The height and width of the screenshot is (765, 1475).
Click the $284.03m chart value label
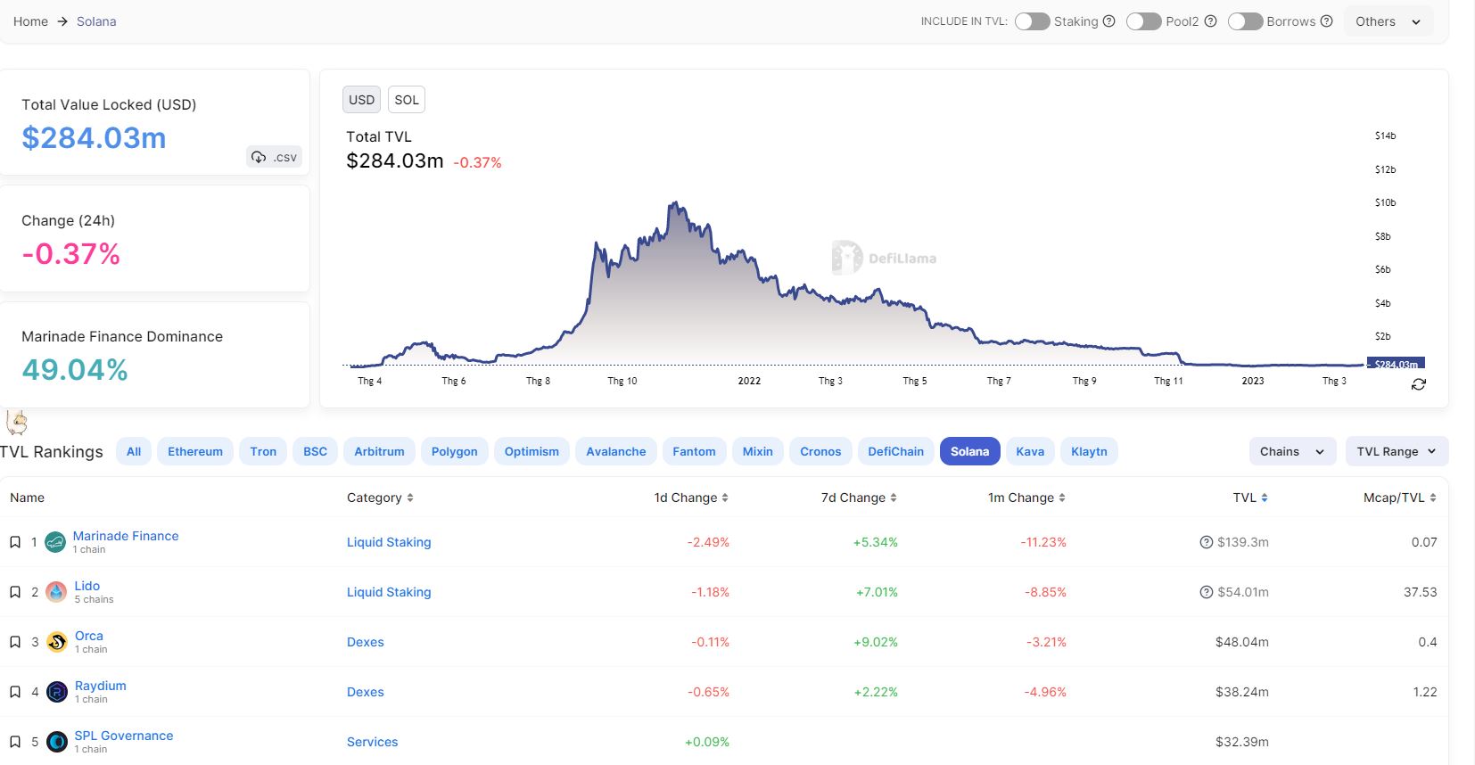pyautogui.click(x=1396, y=364)
